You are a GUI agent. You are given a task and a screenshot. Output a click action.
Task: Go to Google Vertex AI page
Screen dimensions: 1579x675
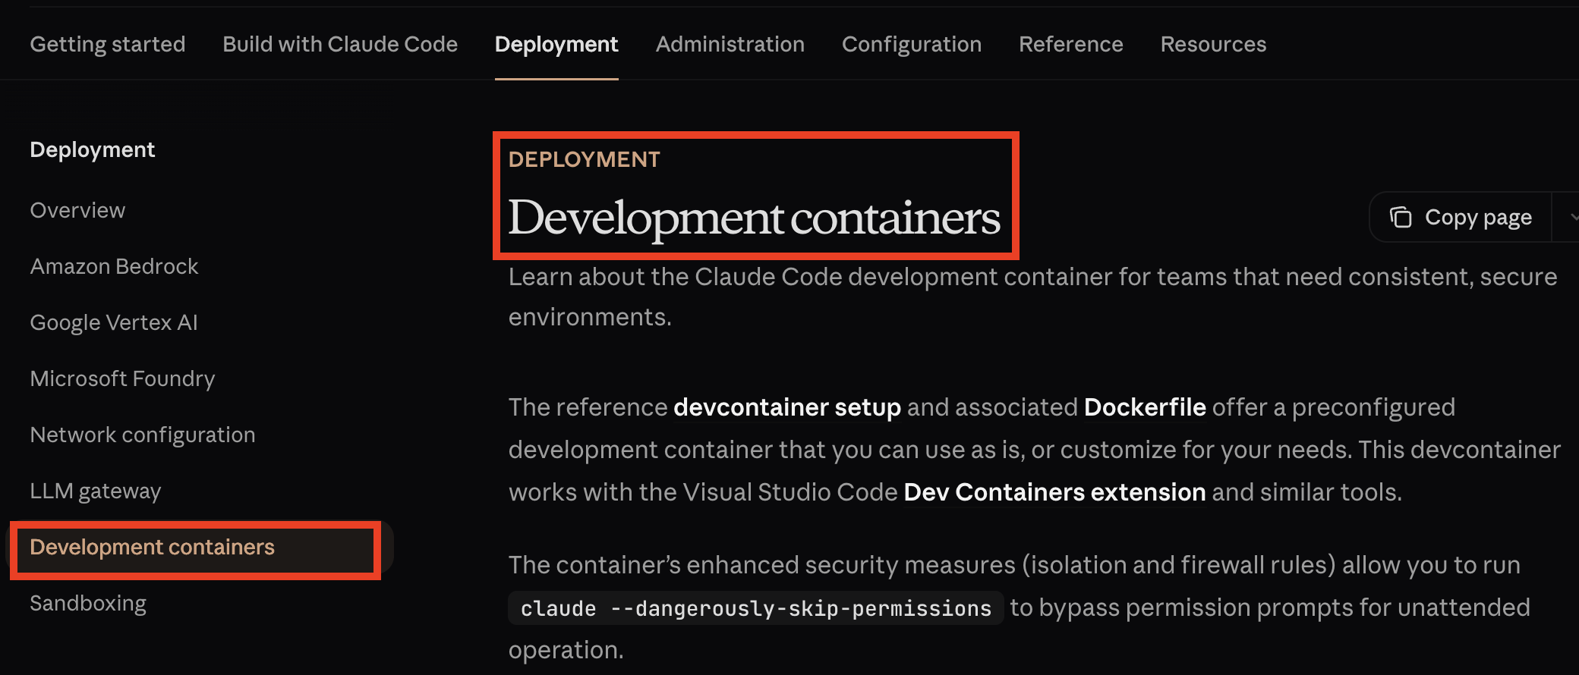(114, 322)
